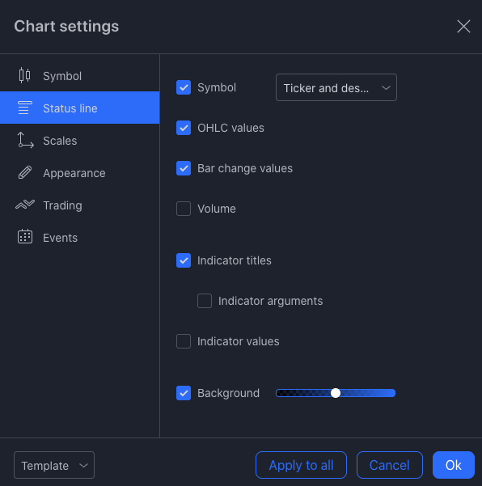Expand the Template dropdown
Image resolution: width=482 pixels, height=486 pixels.
[x=54, y=465]
